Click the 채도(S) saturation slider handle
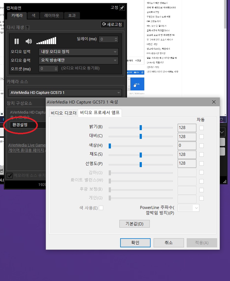This screenshot has width=230, height=281. [x=141, y=155]
